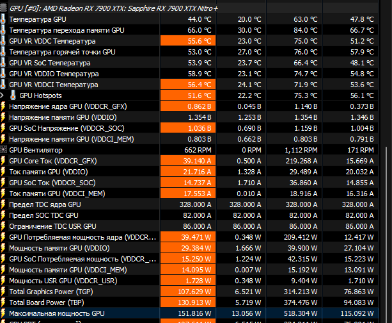Click lightning icon of GPU SoC Напряжение
This screenshot has height=323, width=392.
tap(3, 128)
